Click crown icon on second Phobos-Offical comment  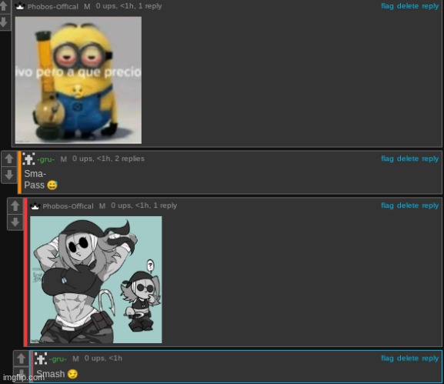click(x=35, y=206)
